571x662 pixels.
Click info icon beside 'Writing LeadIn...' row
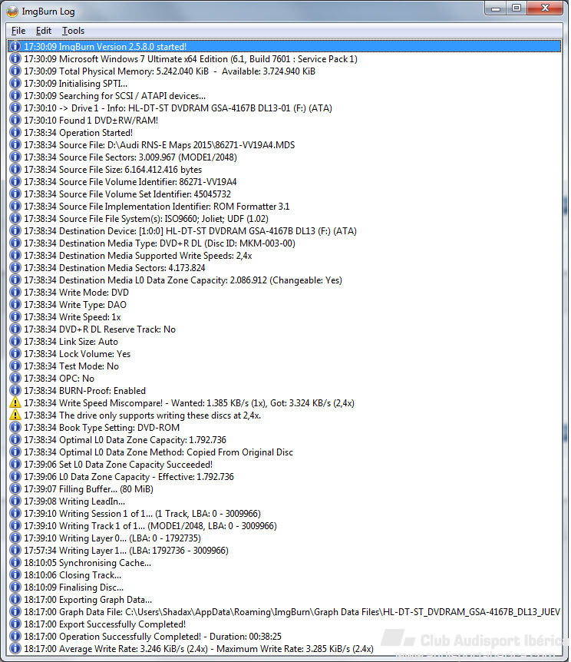coord(15,501)
